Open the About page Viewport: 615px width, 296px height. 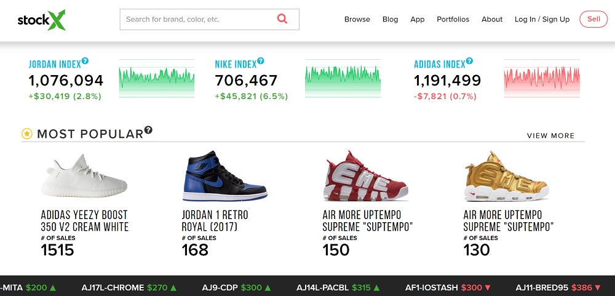tap(492, 19)
